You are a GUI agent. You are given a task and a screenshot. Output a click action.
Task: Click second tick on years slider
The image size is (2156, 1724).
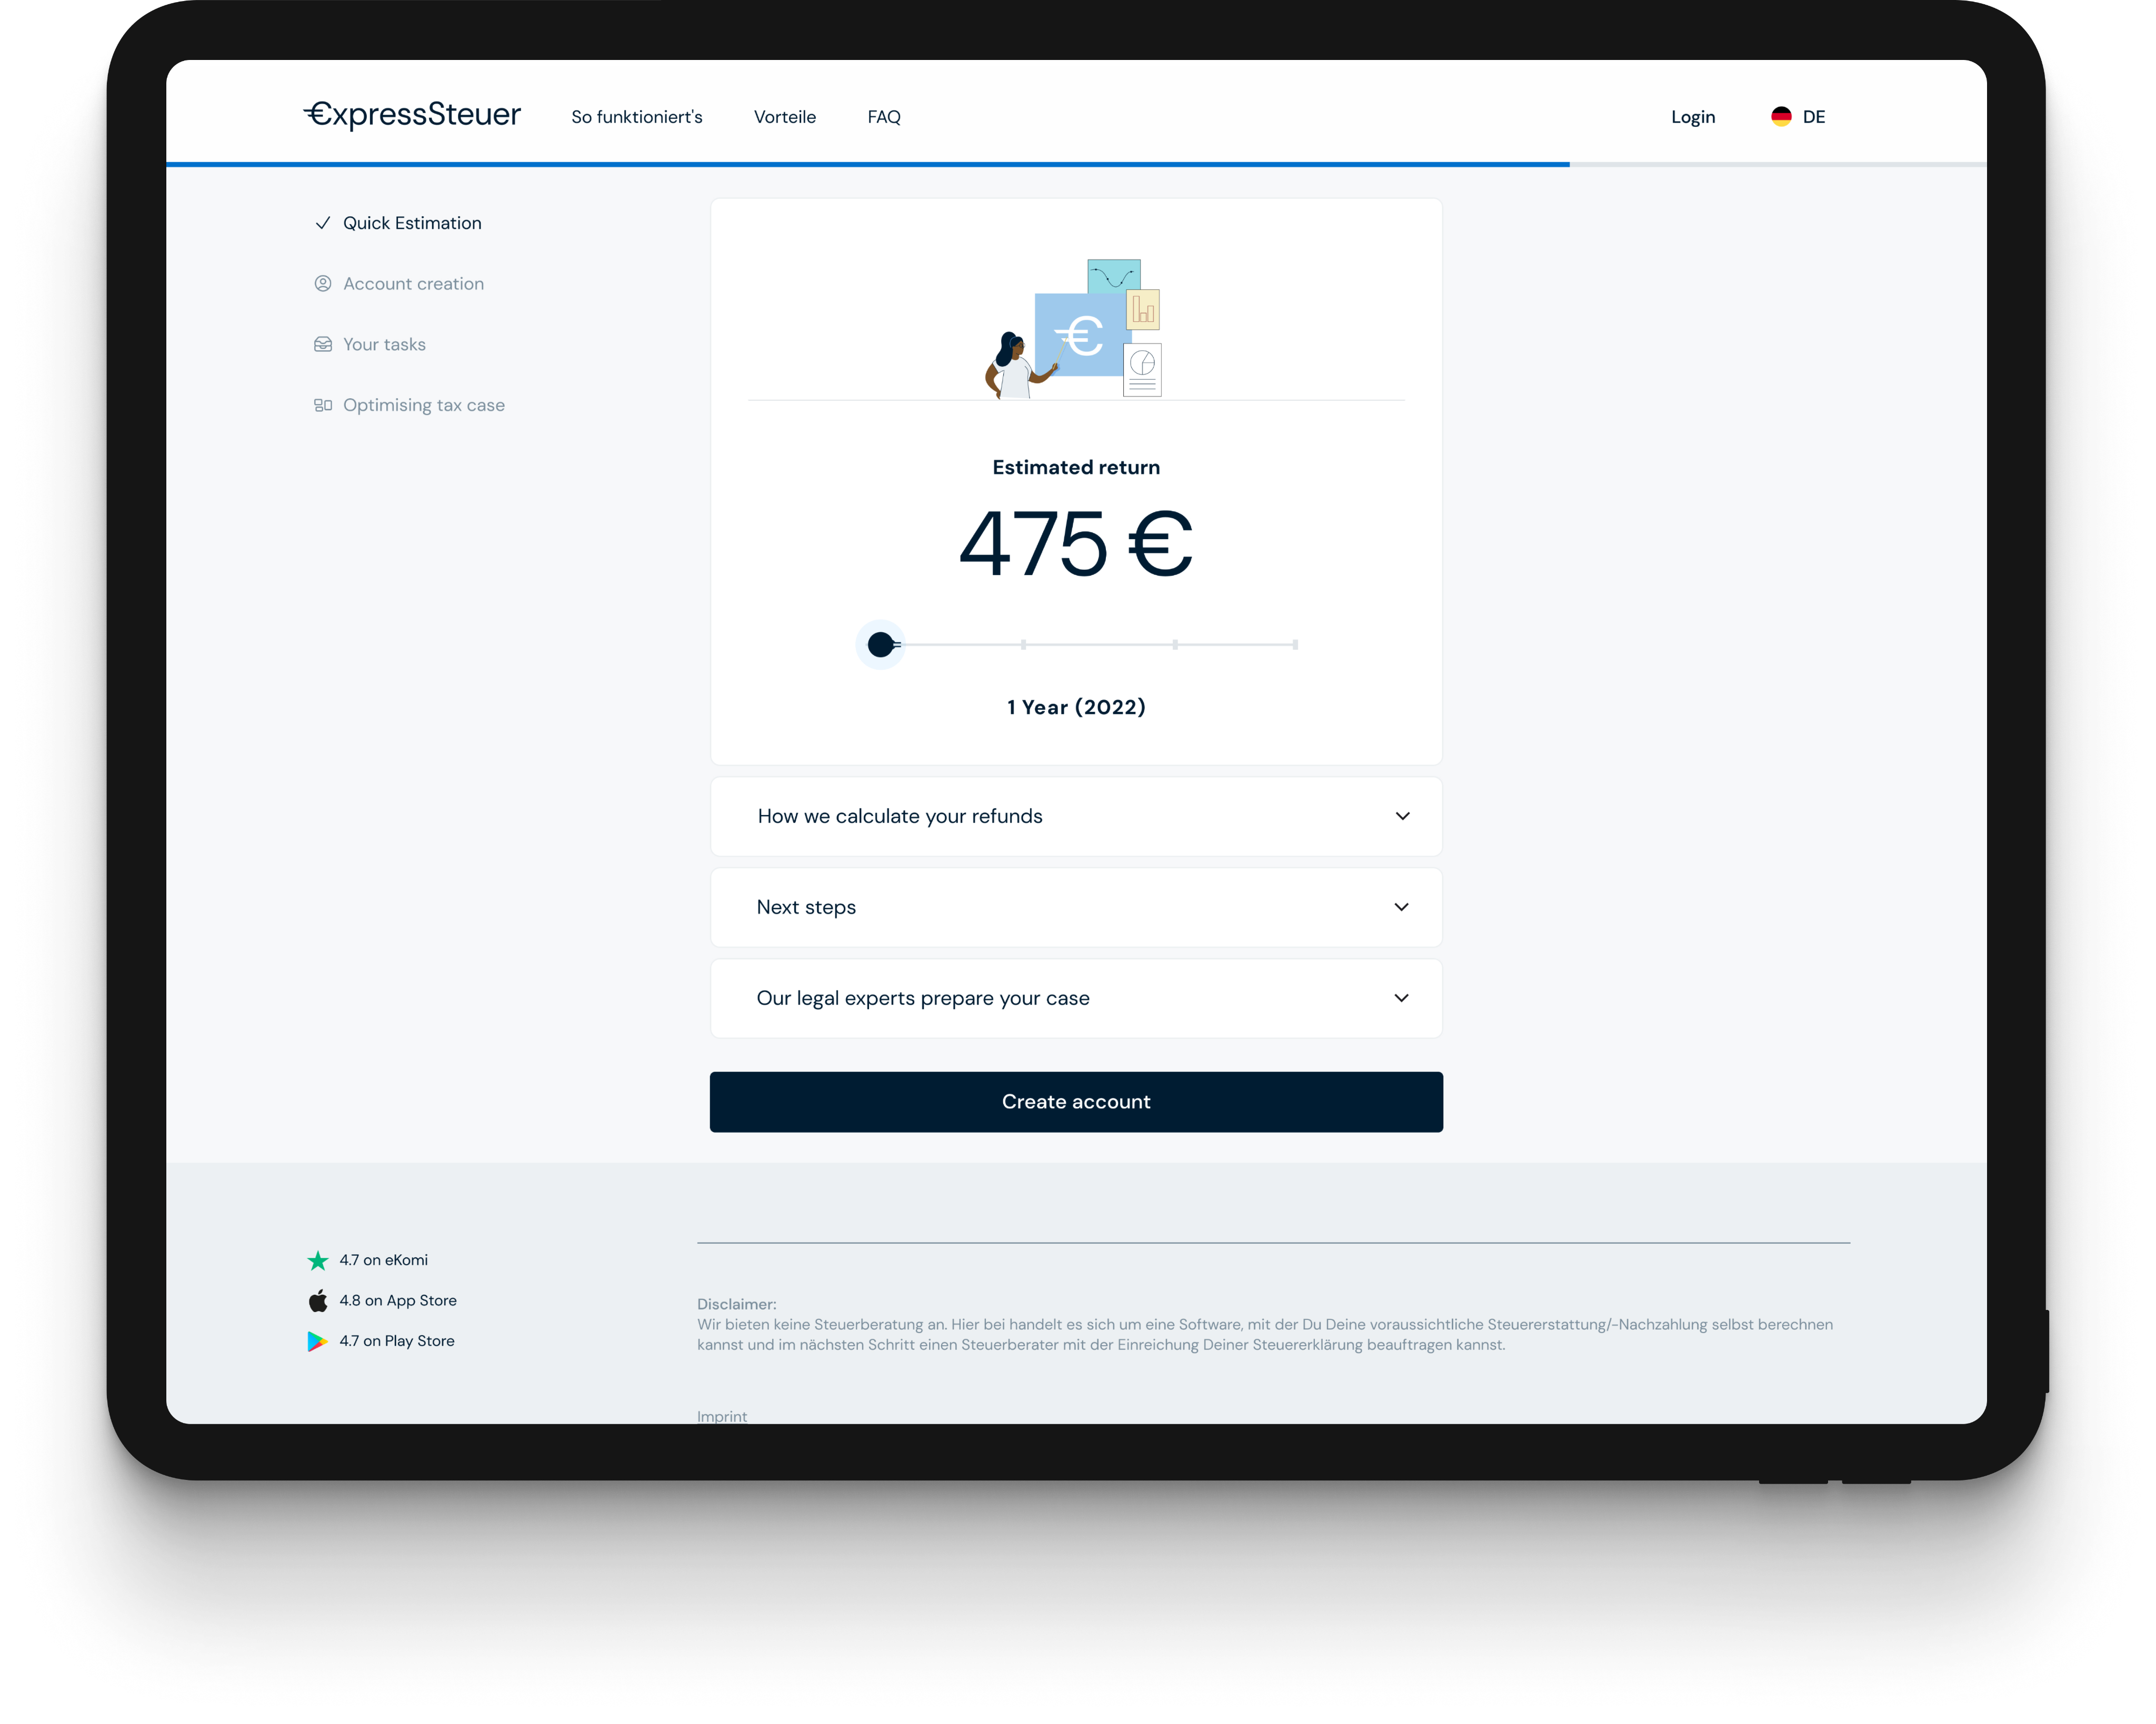click(1023, 644)
